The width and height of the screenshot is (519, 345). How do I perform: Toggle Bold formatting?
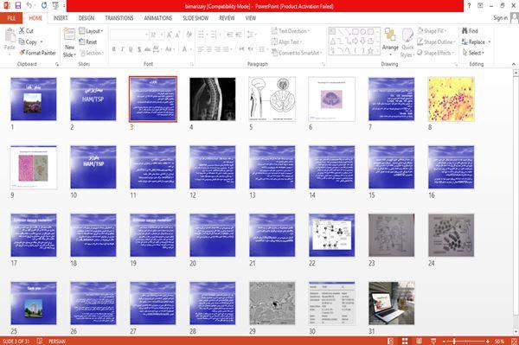click(114, 49)
